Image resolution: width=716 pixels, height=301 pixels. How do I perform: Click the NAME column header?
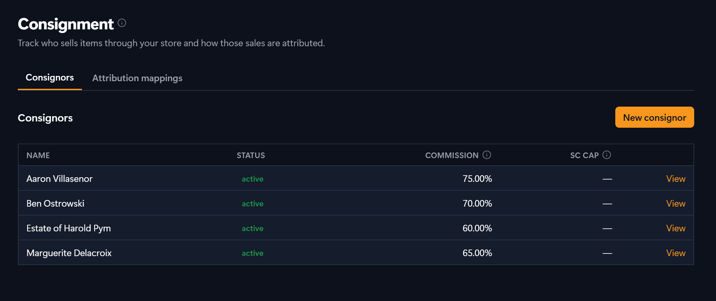tap(38, 155)
